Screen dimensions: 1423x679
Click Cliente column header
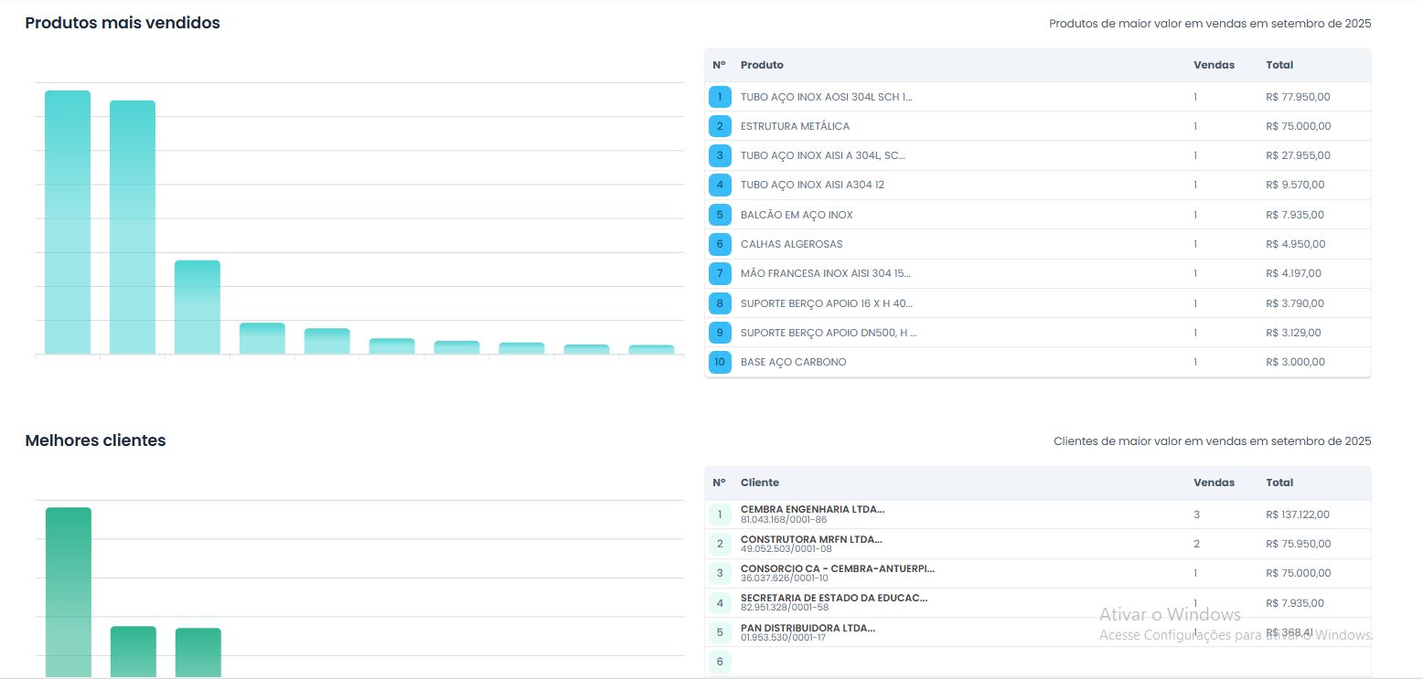pos(760,483)
